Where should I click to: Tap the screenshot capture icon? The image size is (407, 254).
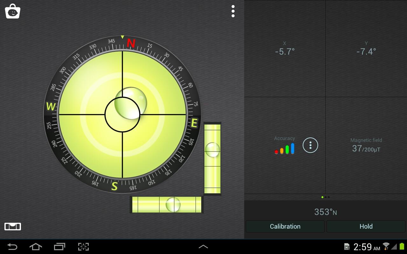pos(83,246)
